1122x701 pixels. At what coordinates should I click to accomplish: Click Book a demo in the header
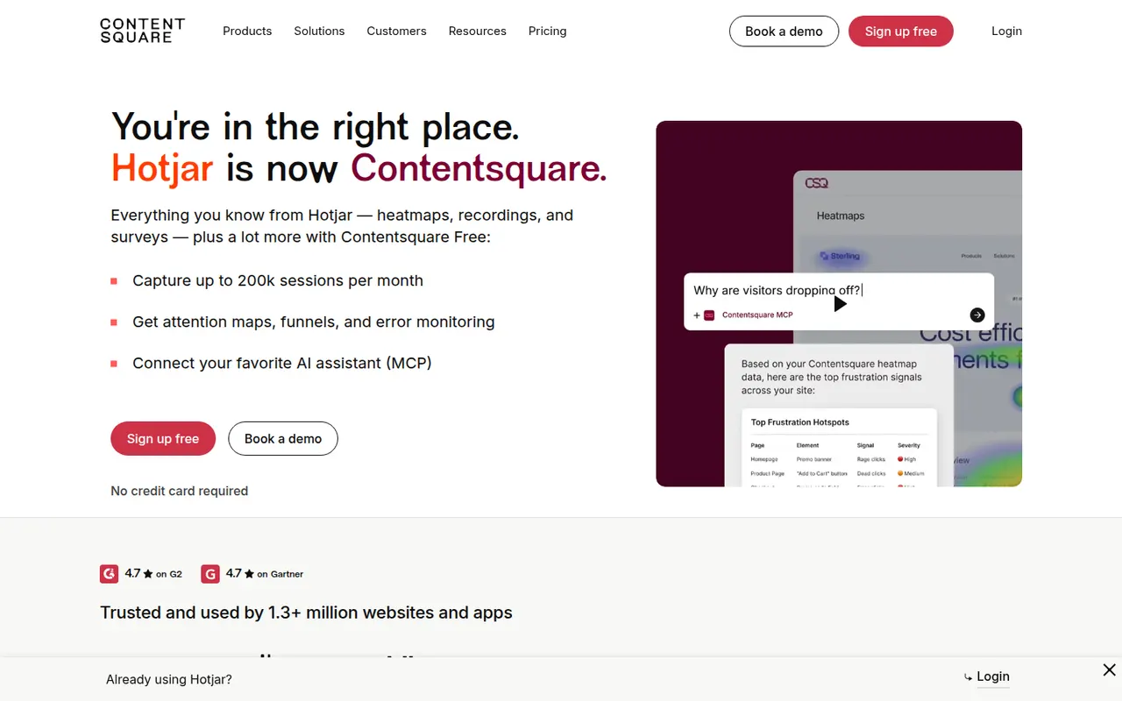(784, 32)
